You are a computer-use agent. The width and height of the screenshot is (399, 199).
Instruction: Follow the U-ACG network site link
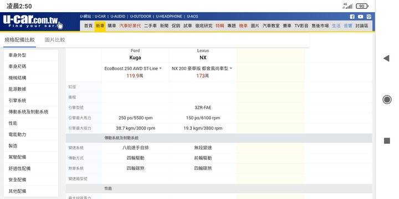click(x=192, y=17)
